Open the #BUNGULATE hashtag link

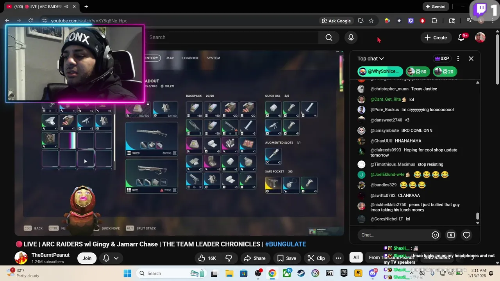(x=286, y=244)
